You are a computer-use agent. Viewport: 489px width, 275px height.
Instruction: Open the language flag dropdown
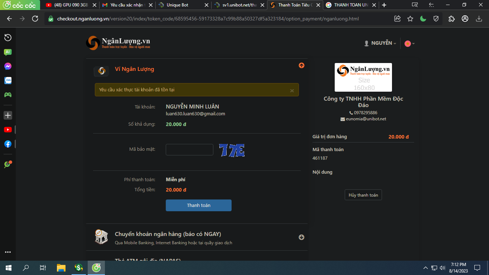pos(410,44)
